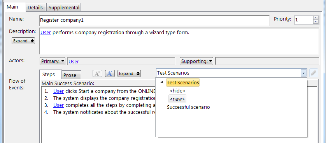
Task: Increase font size with large A icon
Action: pos(110,73)
